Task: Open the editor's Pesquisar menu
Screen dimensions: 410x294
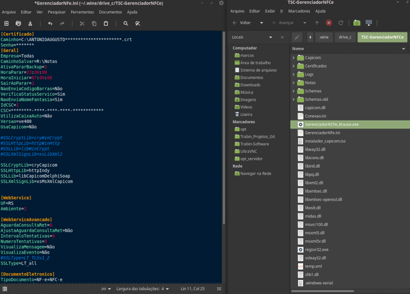Action: [57, 12]
